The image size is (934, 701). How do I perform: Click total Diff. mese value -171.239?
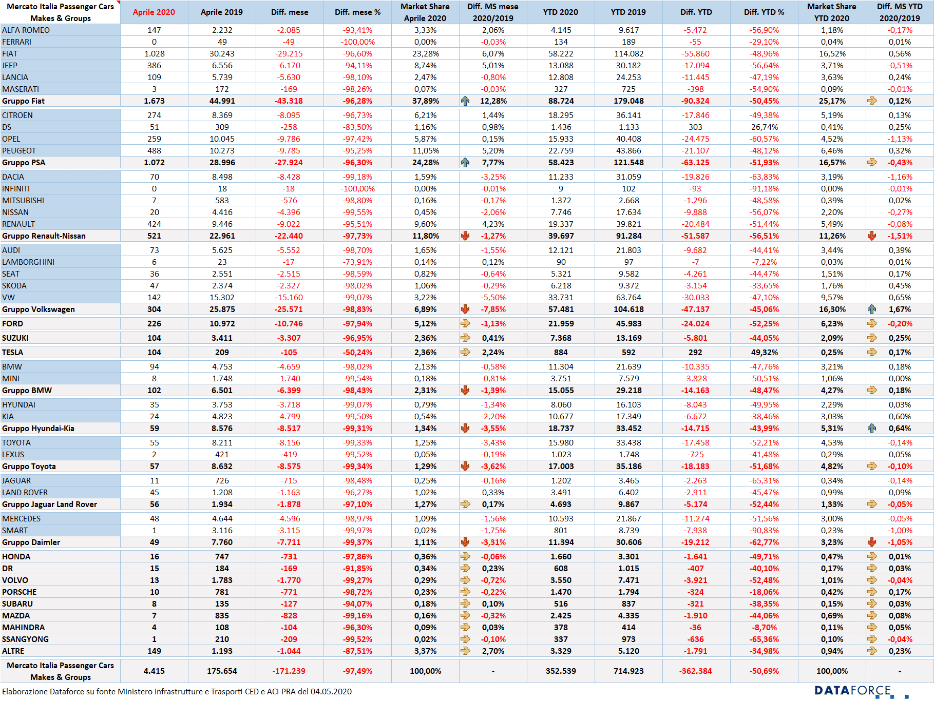tap(290, 671)
